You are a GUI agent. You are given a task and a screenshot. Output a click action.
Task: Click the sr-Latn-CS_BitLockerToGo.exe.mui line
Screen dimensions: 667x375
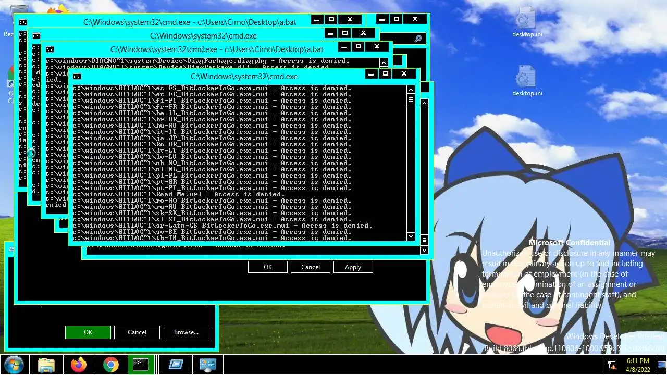(x=223, y=226)
